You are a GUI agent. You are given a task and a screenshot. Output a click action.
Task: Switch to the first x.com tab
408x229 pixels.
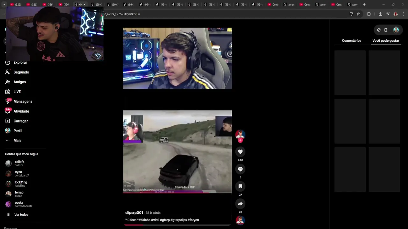point(289,4)
